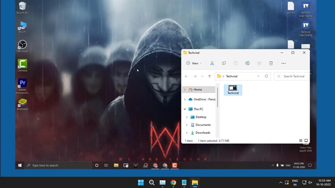The image size is (335, 188).
Task: Click the Rename icon in Explorer toolbar
Action: pos(247,63)
